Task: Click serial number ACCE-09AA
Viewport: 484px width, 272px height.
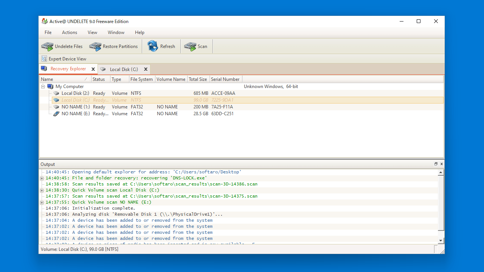Action: [223, 93]
